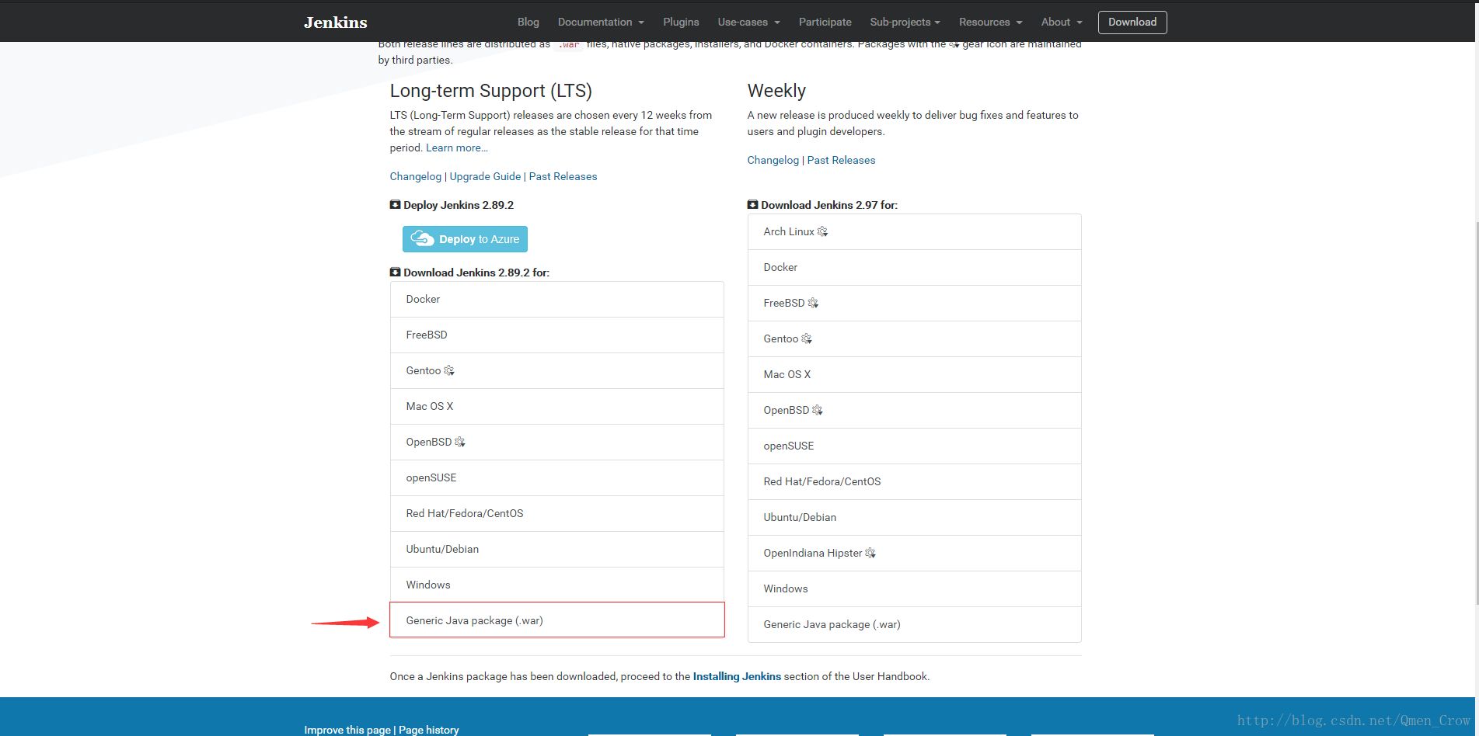Expand the Sub-projects dropdown
The width and height of the screenshot is (1479, 736).
[905, 22]
